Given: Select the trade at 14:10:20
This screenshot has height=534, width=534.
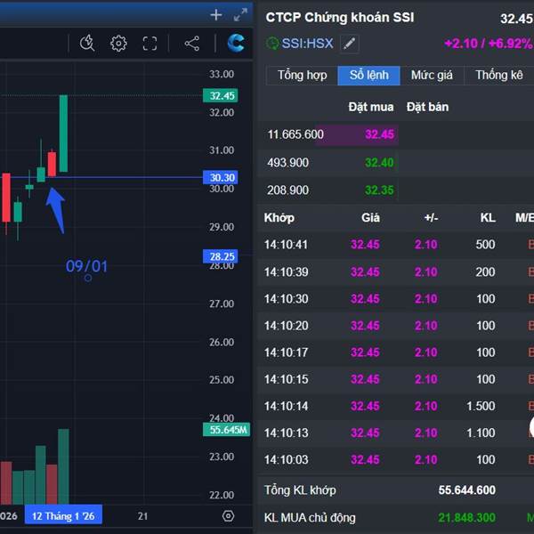Looking at the screenshot, I should coord(395,326).
